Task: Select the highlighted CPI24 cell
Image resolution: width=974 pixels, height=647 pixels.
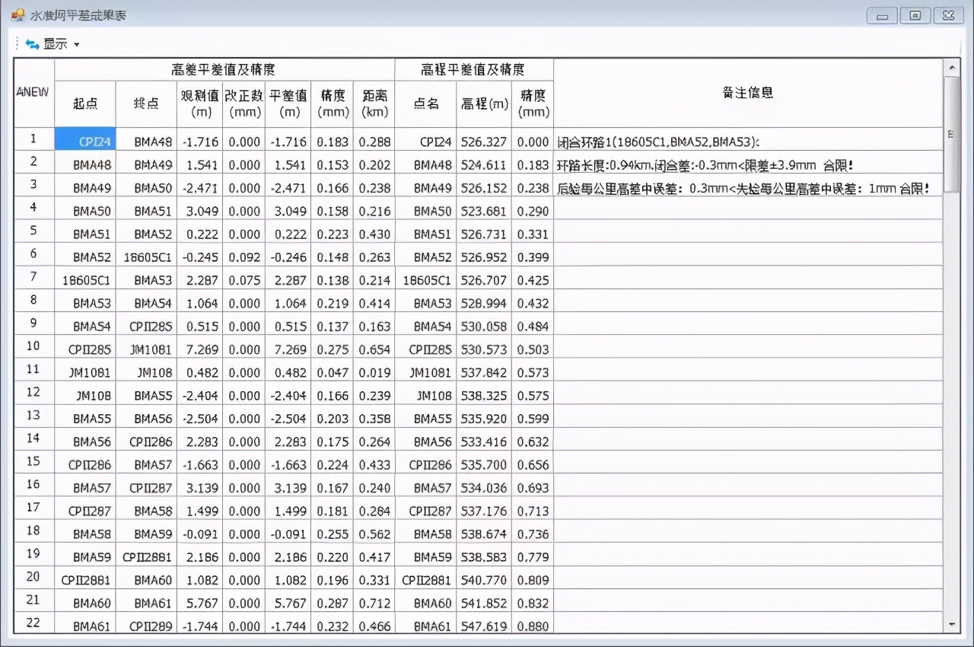Action: (x=85, y=141)
